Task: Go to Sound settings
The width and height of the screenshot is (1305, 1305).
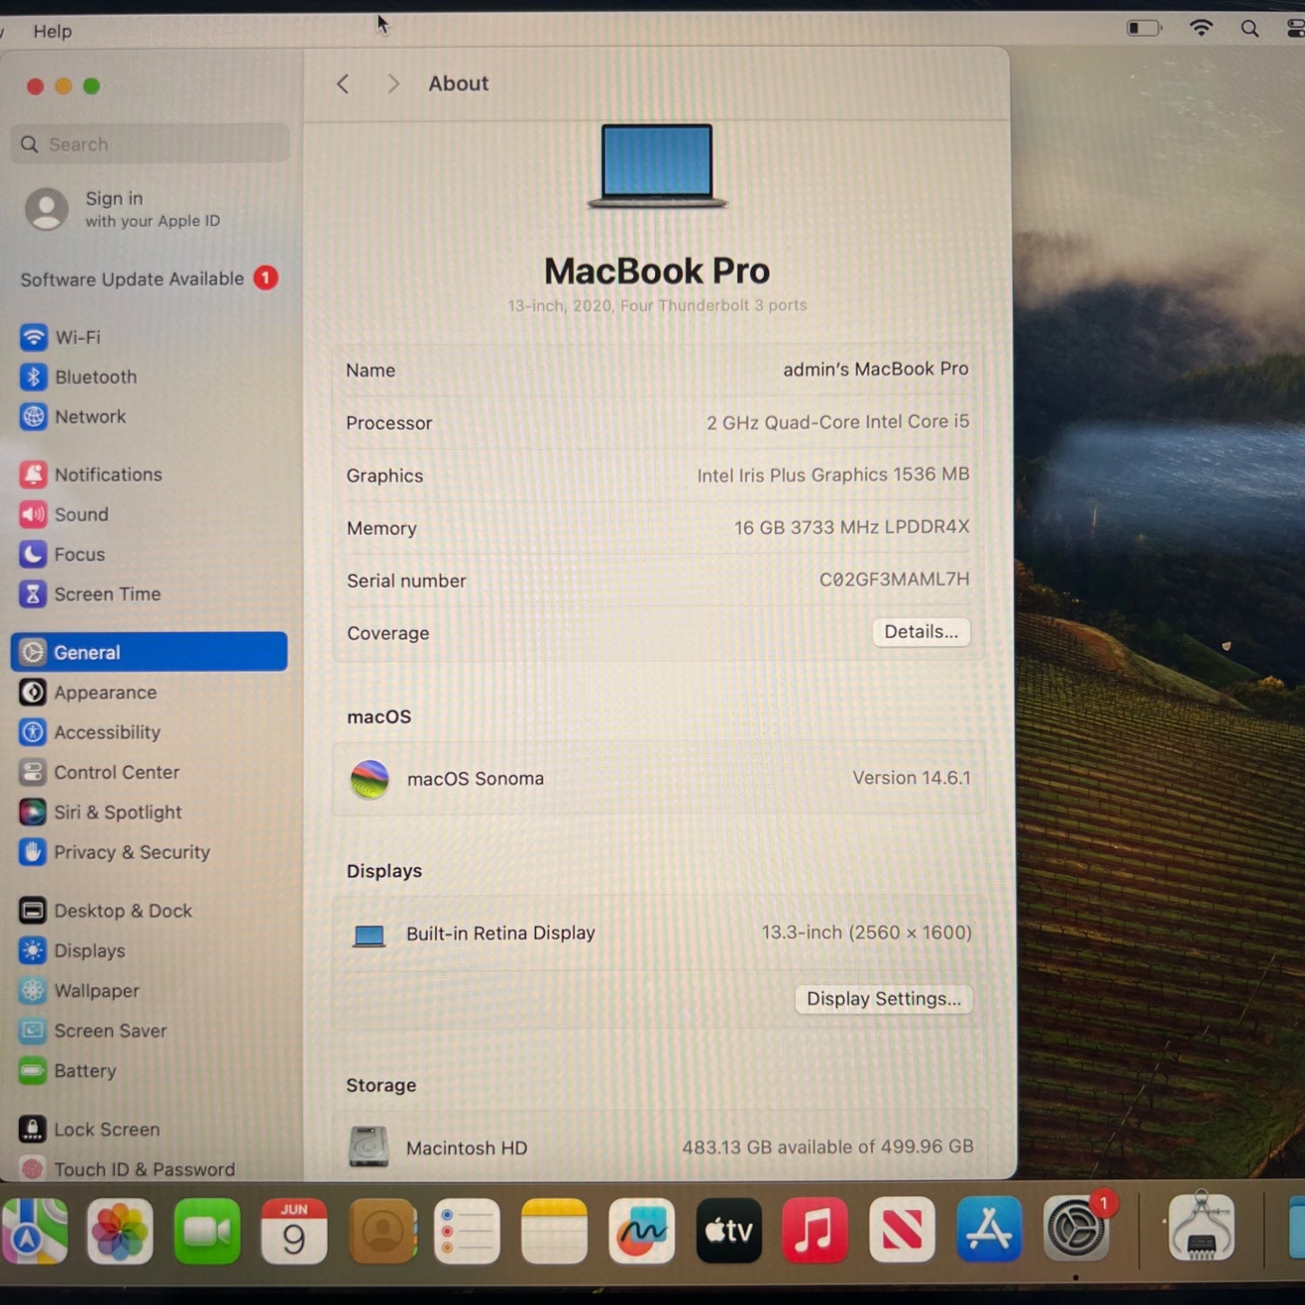Action: pos(64,514)
